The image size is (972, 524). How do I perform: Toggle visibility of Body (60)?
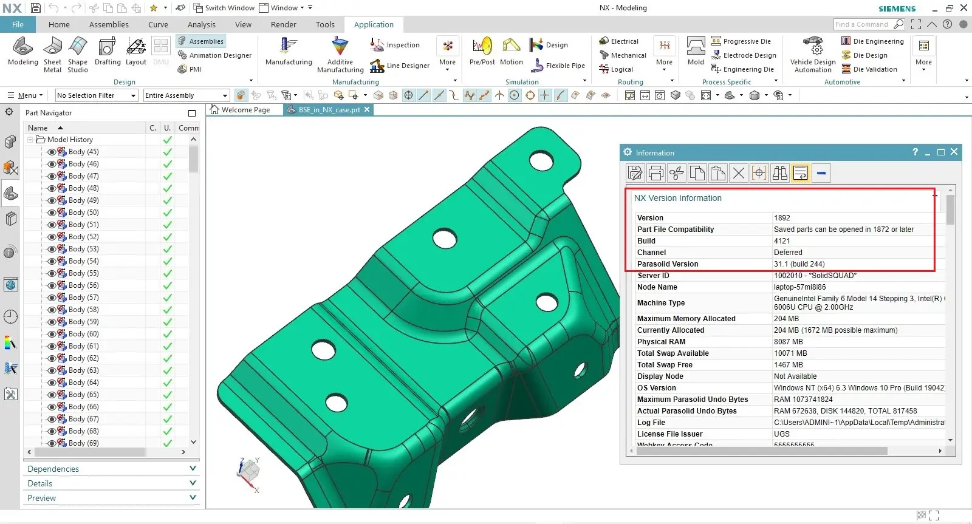tap(52, 334)
